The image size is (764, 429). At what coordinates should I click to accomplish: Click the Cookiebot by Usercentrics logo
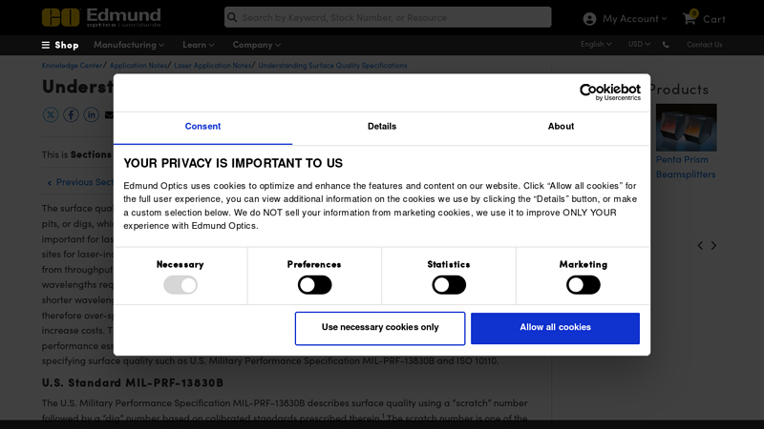coord(597,92)
